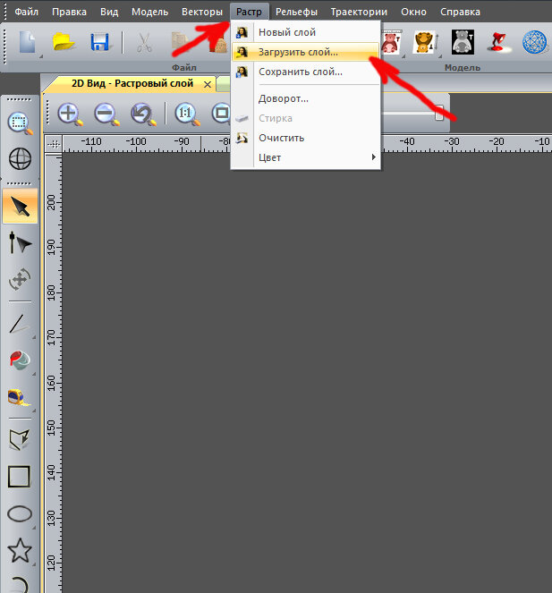
Task: Choose Новый слой from the Растр menu
Action: click(306, 32)
